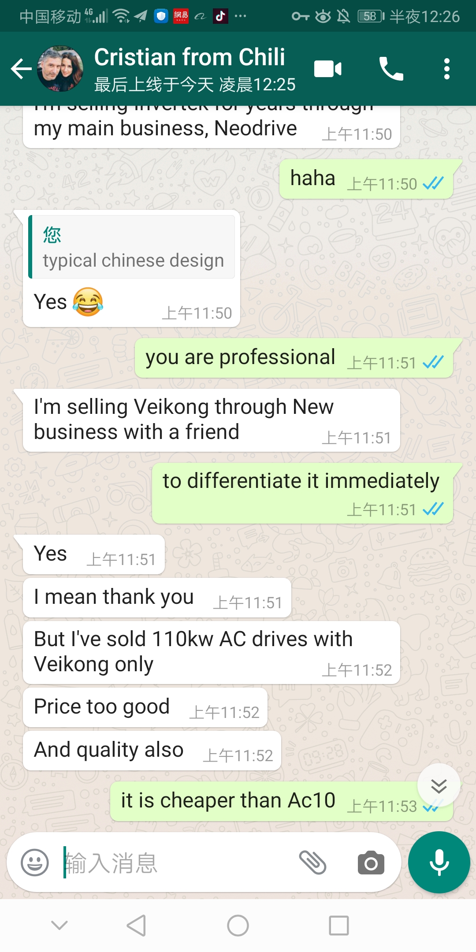Open the camera from the message bar
The image size is (476, 952).
coord(371,863)
